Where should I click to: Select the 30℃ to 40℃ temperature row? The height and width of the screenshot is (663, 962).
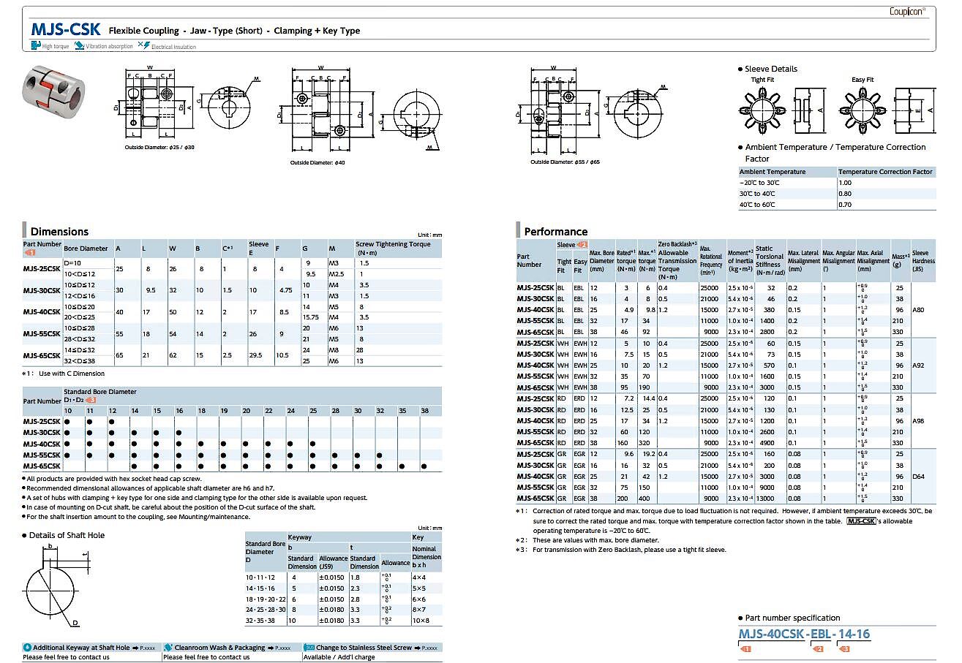(x=837, y=194)
